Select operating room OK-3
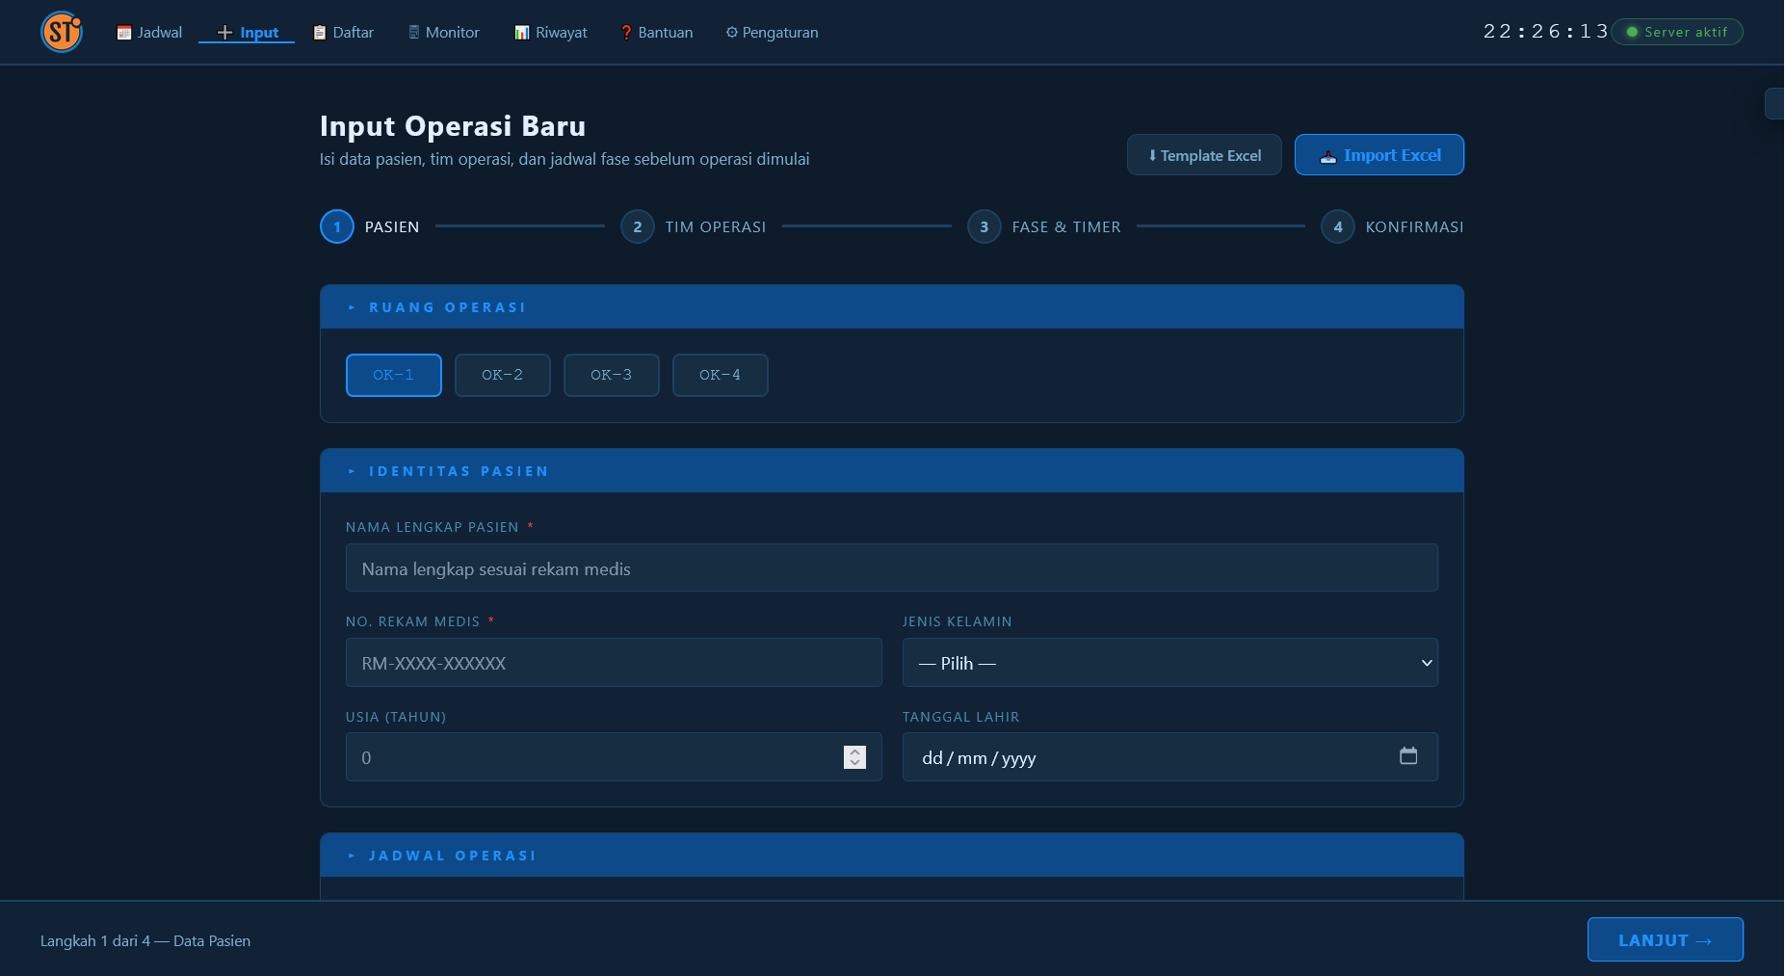1785x976 pixels. pyautogui.click(x=612, y=375)
